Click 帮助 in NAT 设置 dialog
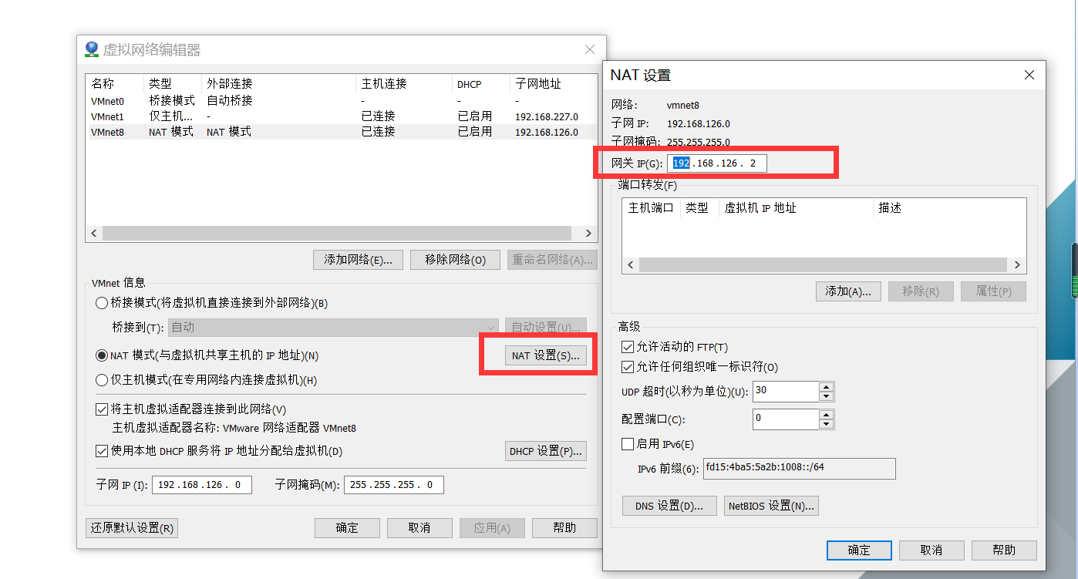Image resolution: width=1078 pixels, height=579 pixels. (1004, 550)
